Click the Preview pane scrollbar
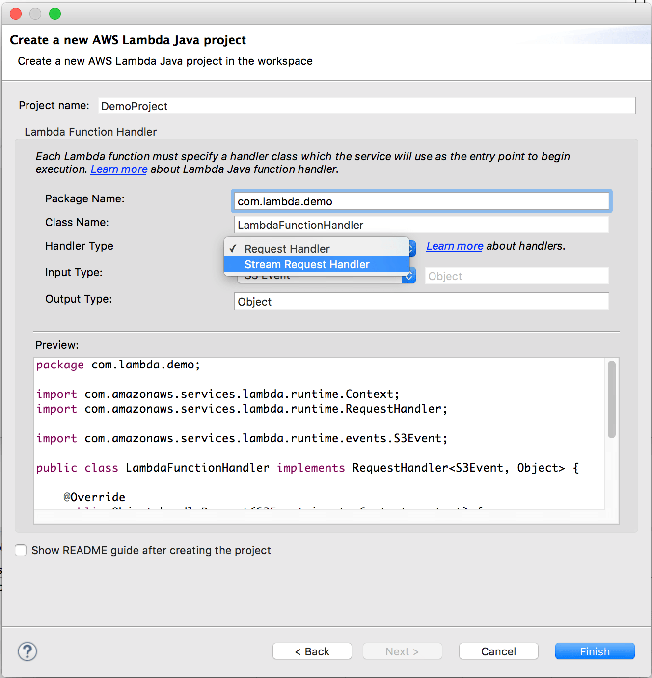The height and width of the screenshot is (678, 652). 612,399
